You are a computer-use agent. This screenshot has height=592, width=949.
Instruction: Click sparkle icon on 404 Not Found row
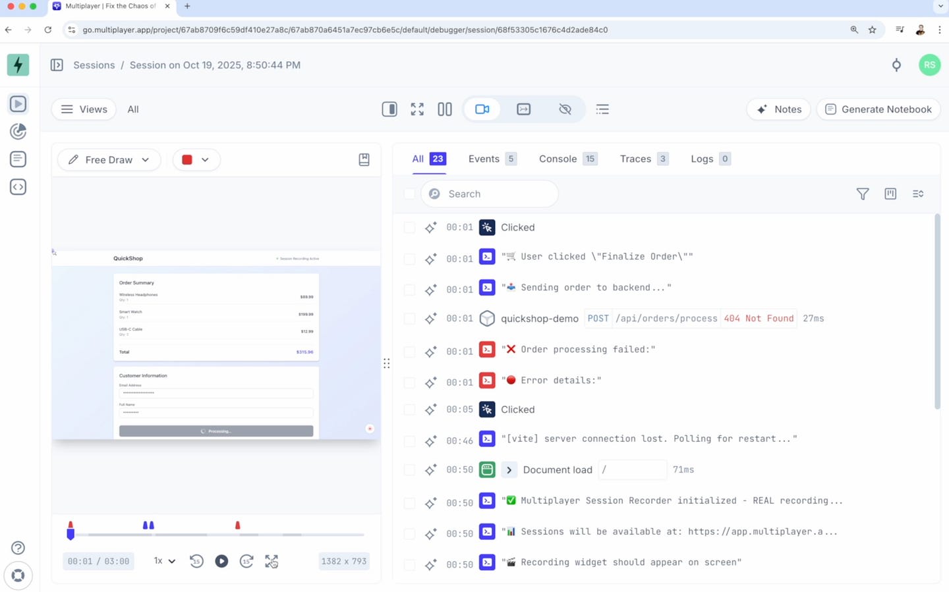[430, 319]
